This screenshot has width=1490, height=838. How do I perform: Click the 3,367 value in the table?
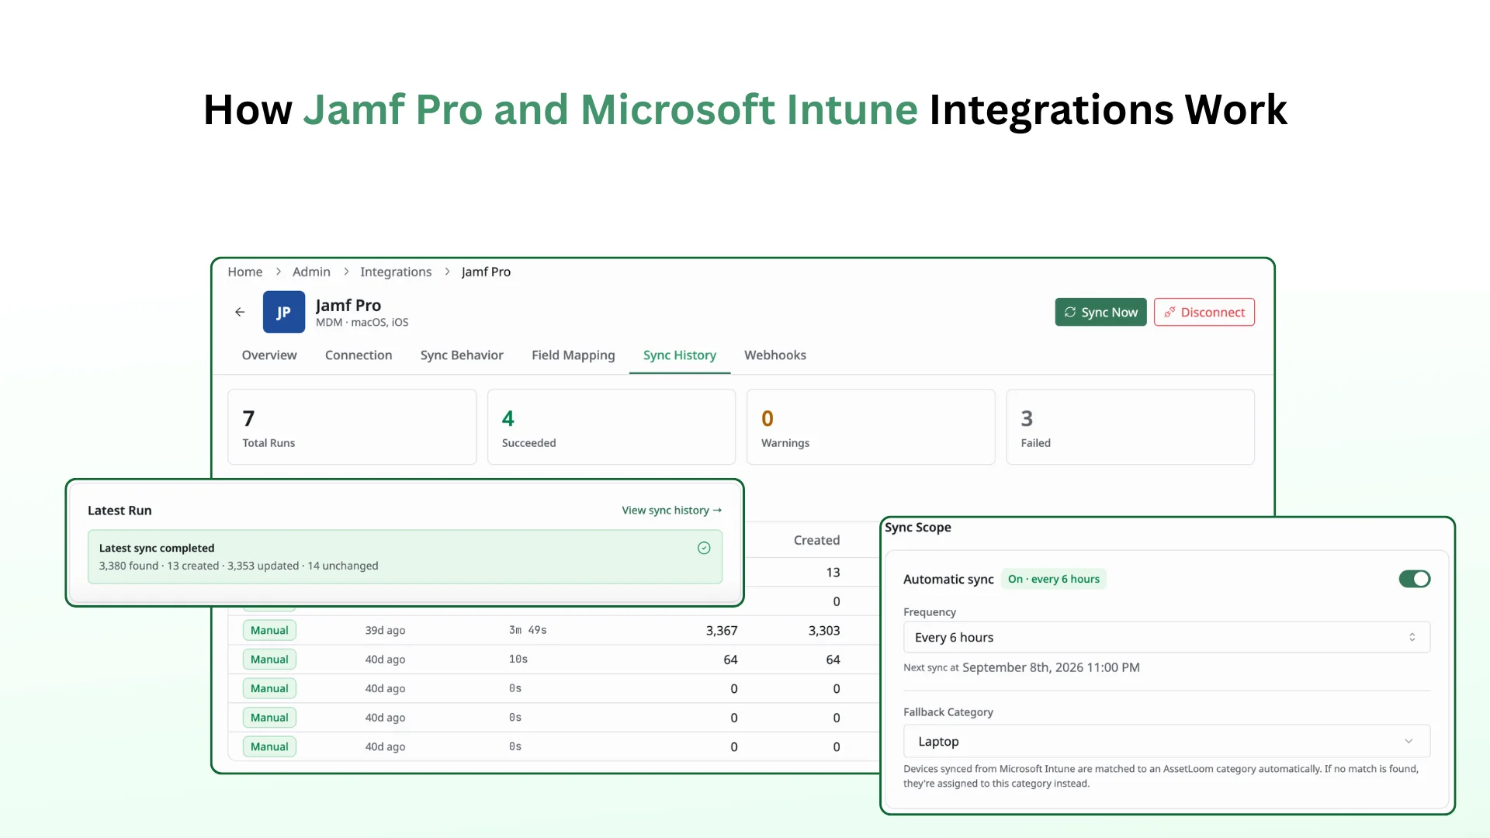coord(722,630)
